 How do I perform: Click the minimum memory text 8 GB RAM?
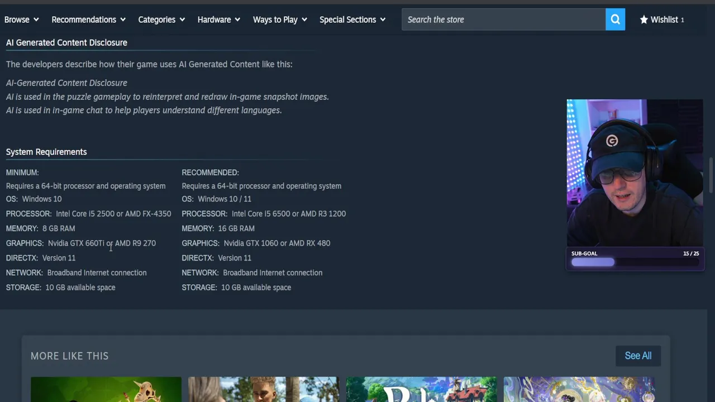coord(59,228)
